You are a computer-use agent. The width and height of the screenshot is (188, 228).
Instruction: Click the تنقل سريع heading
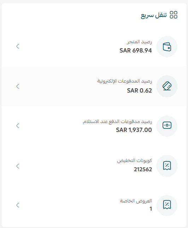154,15
